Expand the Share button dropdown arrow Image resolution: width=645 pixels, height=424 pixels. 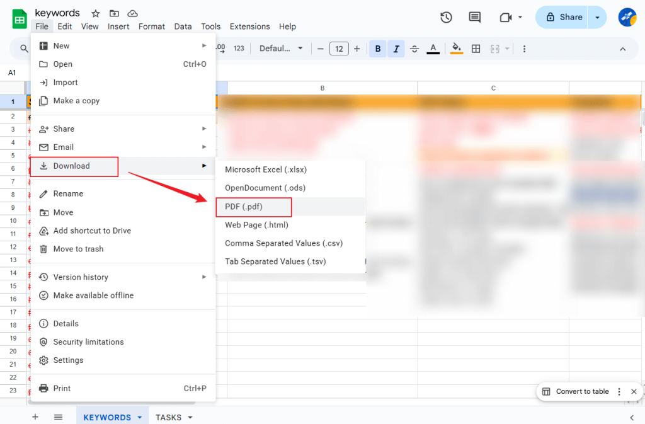(x=596, y=17)
